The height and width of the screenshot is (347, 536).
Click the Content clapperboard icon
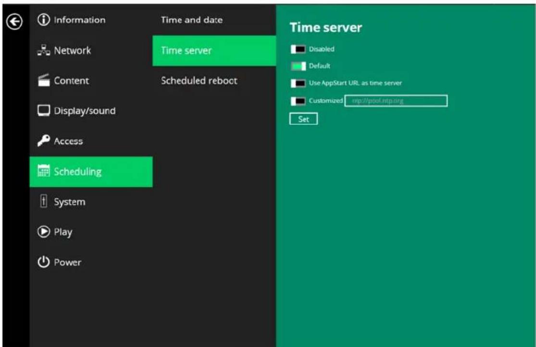coord(43,81)
